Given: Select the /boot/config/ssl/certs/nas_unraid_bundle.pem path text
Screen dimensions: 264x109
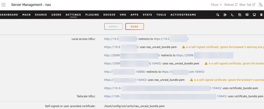Looking at the screenshot, I should point(134,106).
